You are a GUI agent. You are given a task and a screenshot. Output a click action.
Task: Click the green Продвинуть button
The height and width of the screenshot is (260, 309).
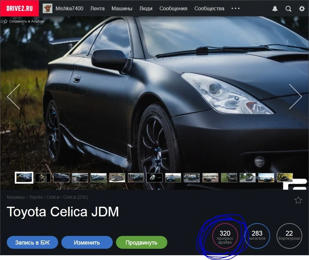[x=142, y=242]
